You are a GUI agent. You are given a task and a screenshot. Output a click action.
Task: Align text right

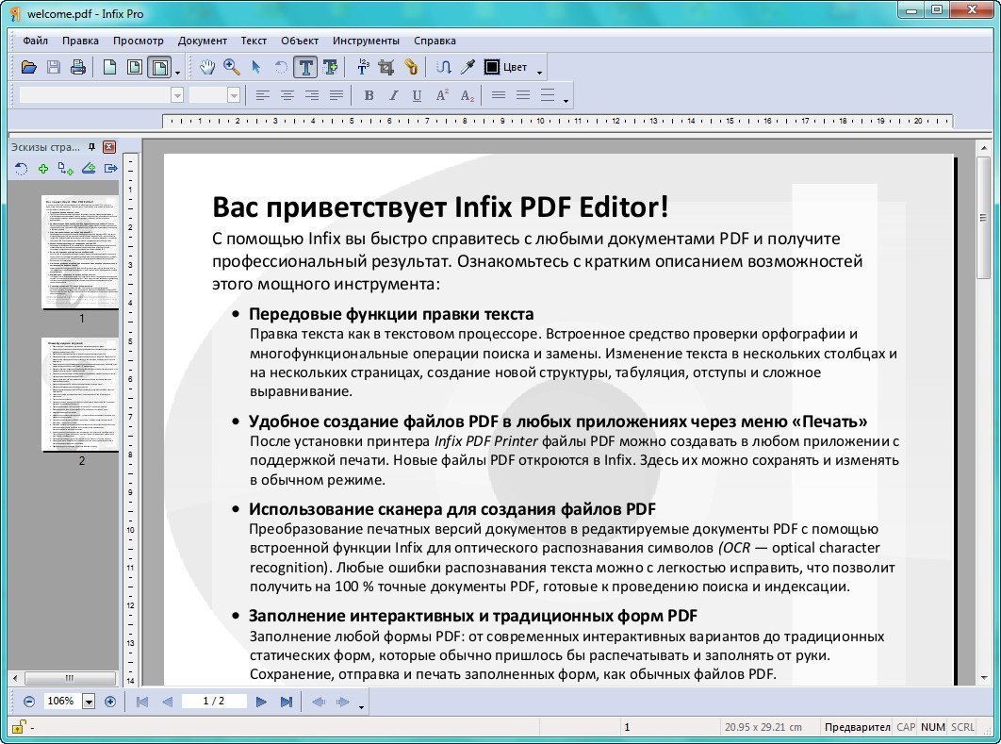(312, 95)
